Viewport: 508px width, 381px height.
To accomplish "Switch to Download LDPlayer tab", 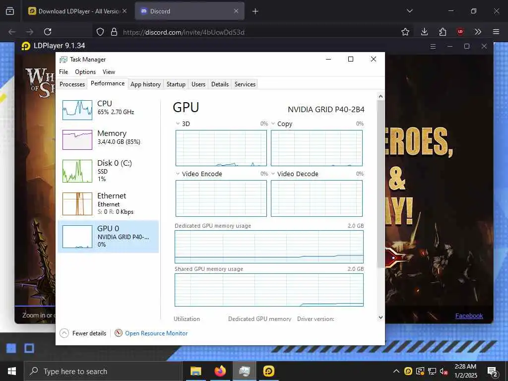I will point(78,11).
